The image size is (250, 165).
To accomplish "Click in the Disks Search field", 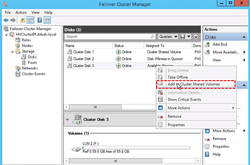I will pos(110,37).
